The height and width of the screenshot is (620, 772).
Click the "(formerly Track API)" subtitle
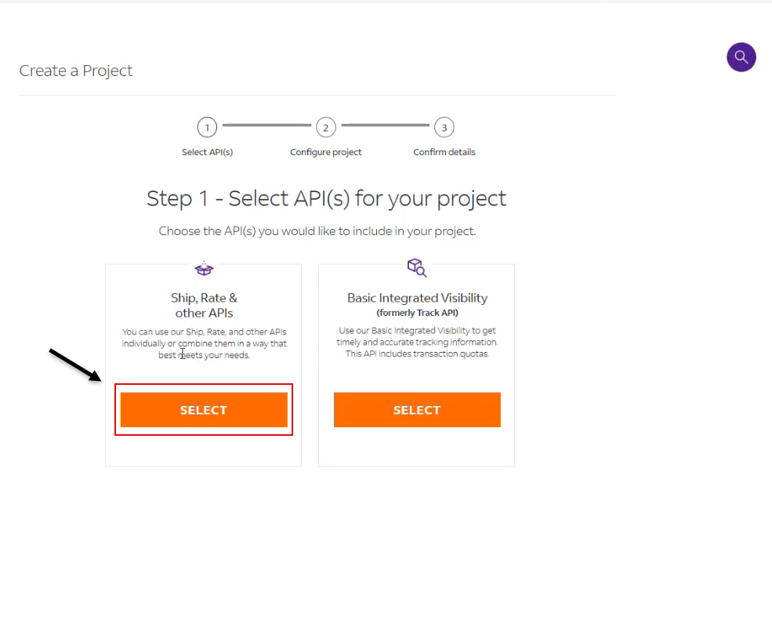coord(417,313)
